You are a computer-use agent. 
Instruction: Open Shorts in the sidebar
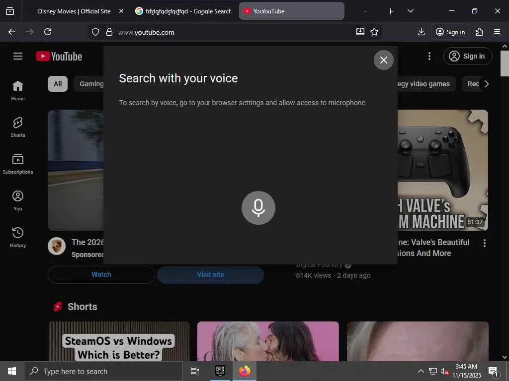[18, 127]
